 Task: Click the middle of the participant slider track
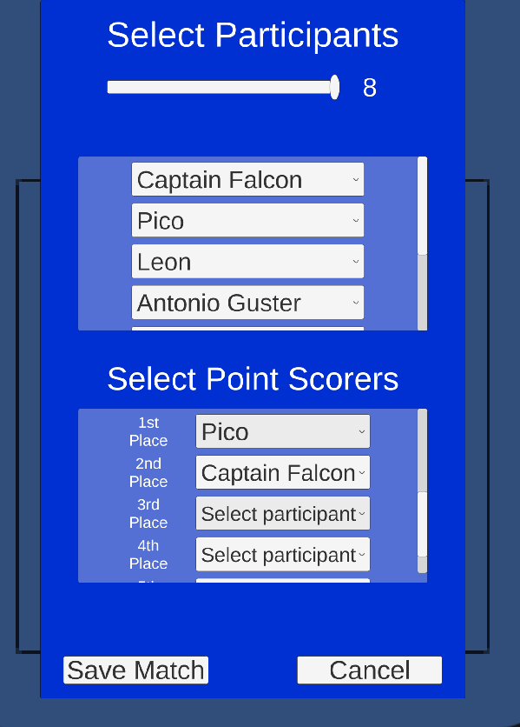pyautogui.click(x=221, y=87)
